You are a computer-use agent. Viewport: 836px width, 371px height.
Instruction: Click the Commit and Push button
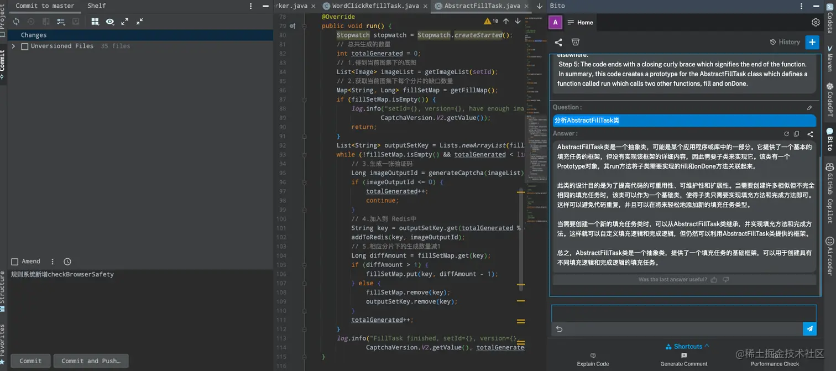pos(91,361)
